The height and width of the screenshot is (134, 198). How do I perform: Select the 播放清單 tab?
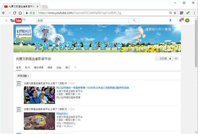(39, 67)
